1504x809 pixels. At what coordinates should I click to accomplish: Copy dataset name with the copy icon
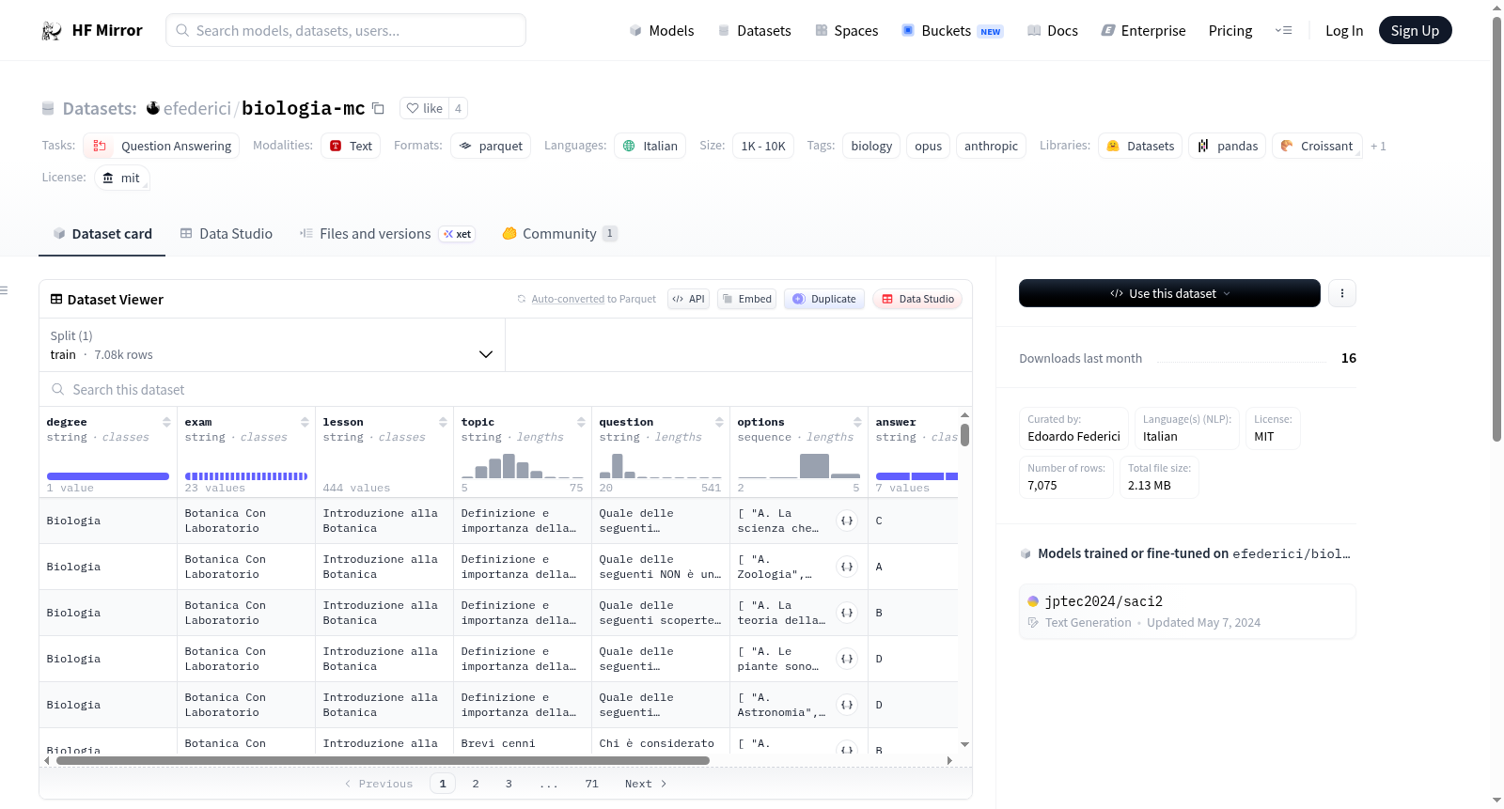(x=378, y=108)
